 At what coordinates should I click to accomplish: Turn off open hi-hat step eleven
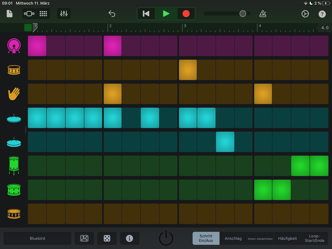(225, 142)
